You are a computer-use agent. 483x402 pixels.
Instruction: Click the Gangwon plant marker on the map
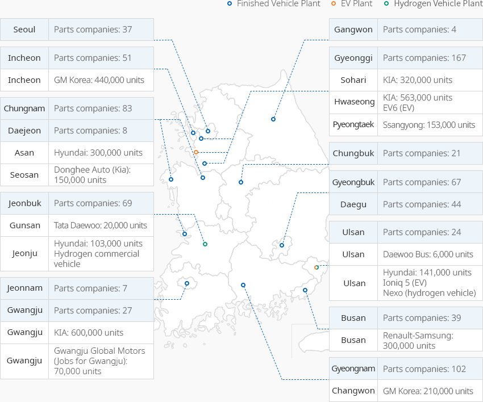[273, 119]
